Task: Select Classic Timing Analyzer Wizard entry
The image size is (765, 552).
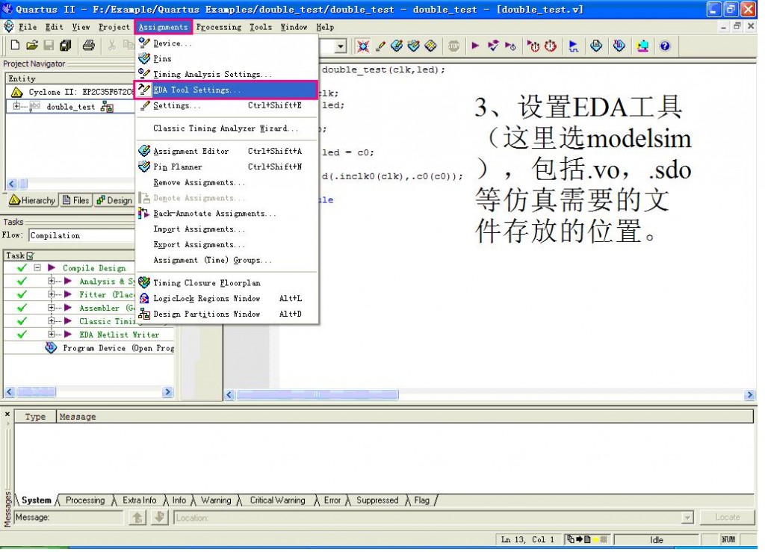Action: coord(228,129)
